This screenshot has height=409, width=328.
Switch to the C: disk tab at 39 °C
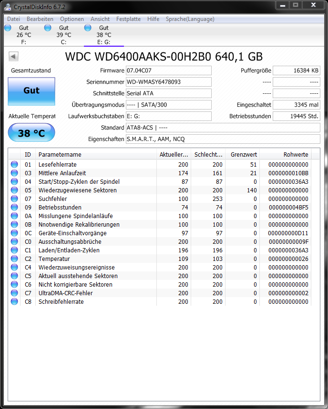pyautogui.click(x=64, y=35)
